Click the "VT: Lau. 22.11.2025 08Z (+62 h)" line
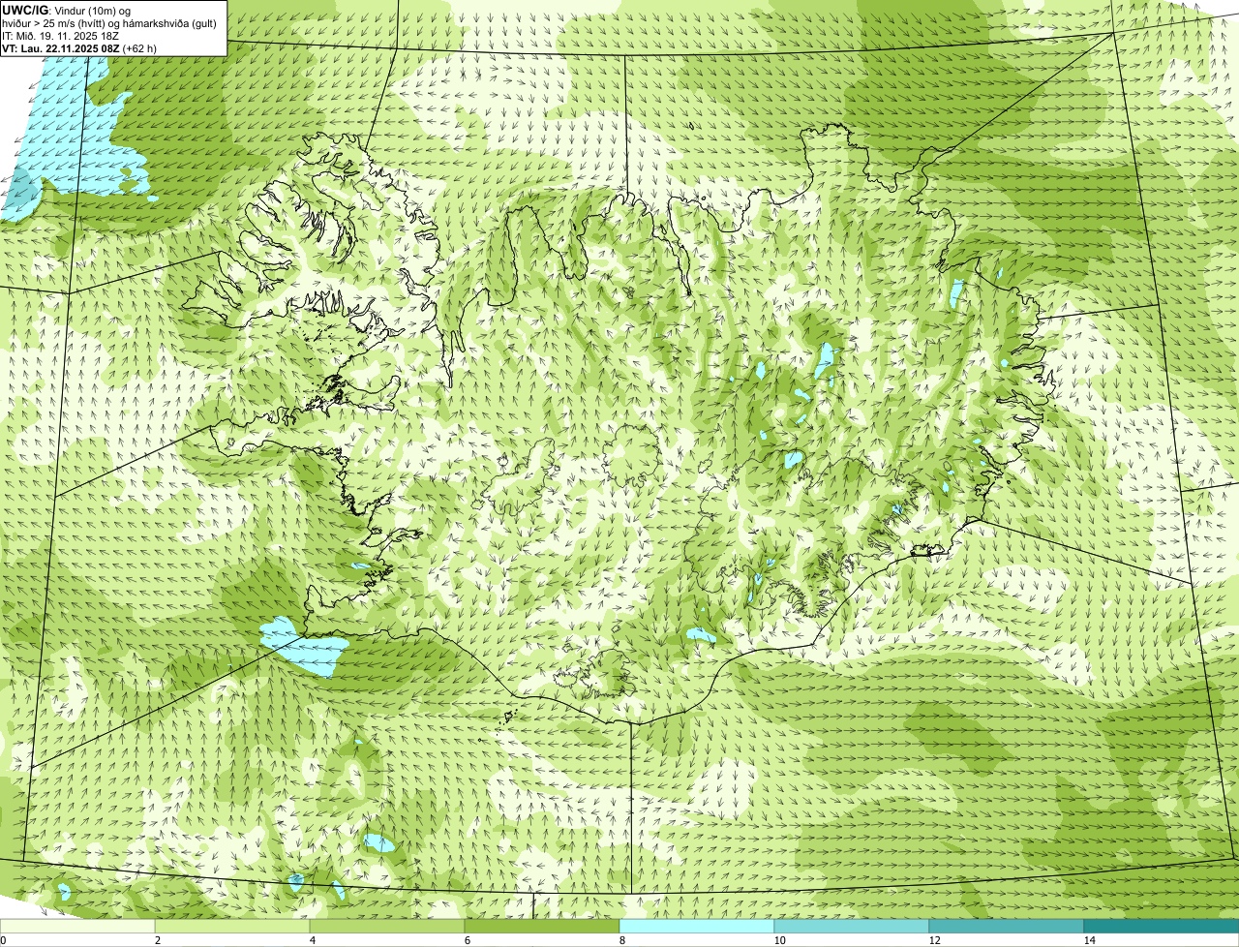This screenshot has height=947, width=1239. point(79,47)
